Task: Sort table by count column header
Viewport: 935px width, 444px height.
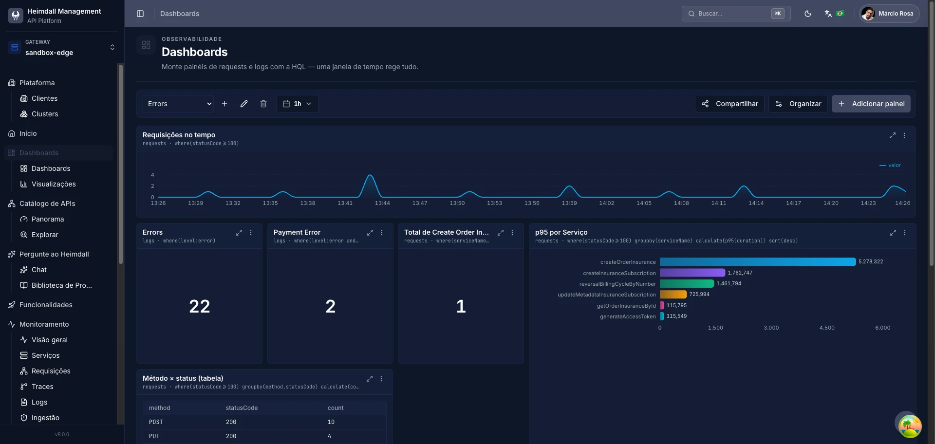Action: (336, 408)
